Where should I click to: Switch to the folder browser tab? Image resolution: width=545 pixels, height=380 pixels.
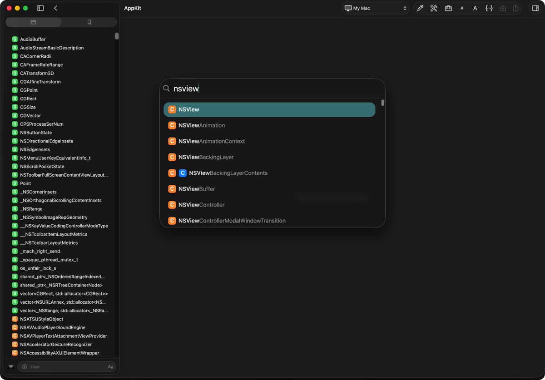click(x=33, y=22)
